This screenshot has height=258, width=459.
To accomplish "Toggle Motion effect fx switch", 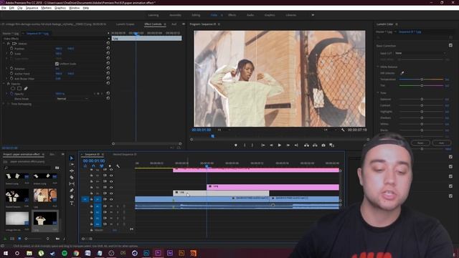I will [x=9, y=43].
